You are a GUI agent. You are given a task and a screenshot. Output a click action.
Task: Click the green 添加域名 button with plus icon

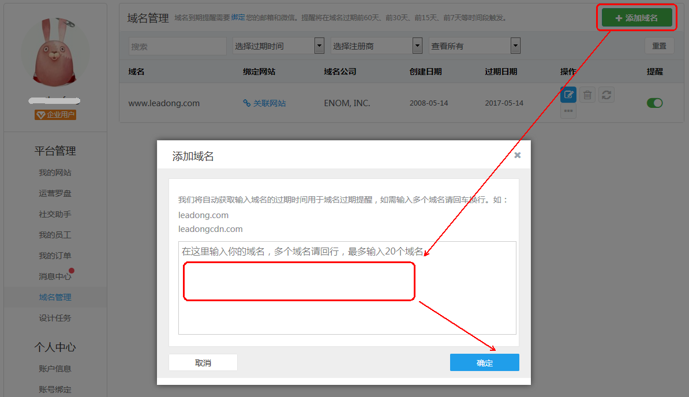click(x=636, y=17)
